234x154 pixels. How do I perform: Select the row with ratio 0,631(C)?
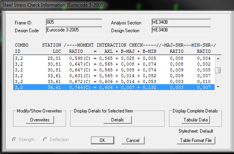coord(114,76)
